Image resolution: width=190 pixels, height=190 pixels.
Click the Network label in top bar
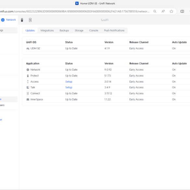[11, 20]
